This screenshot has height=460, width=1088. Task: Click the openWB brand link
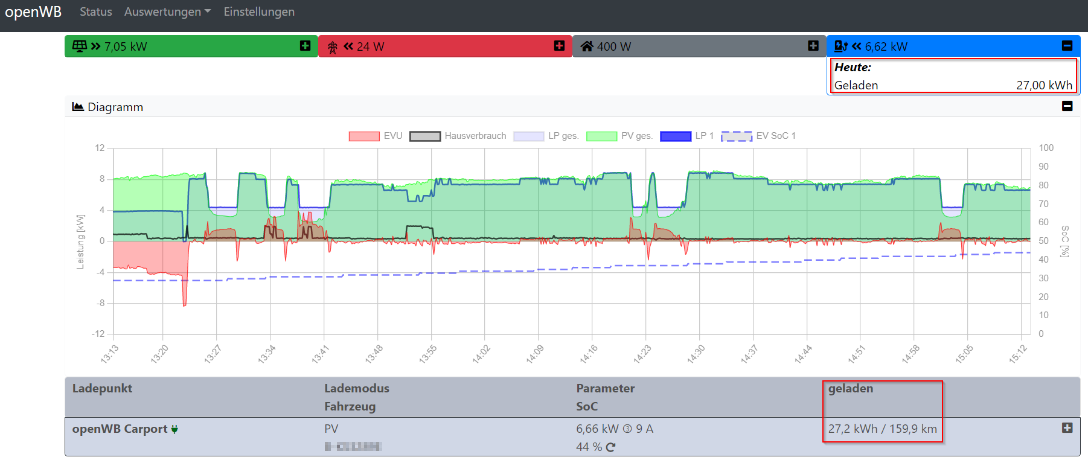(x=33, y=12)
